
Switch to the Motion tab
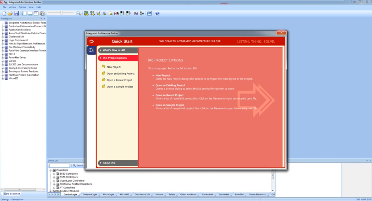pyautogui.click(x=159, y=195)
